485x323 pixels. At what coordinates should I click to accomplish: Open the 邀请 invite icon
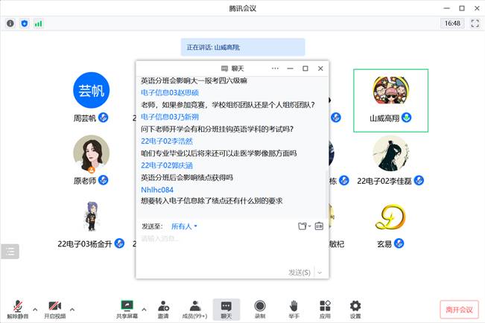pyautogui.click(x=162, y=309)
